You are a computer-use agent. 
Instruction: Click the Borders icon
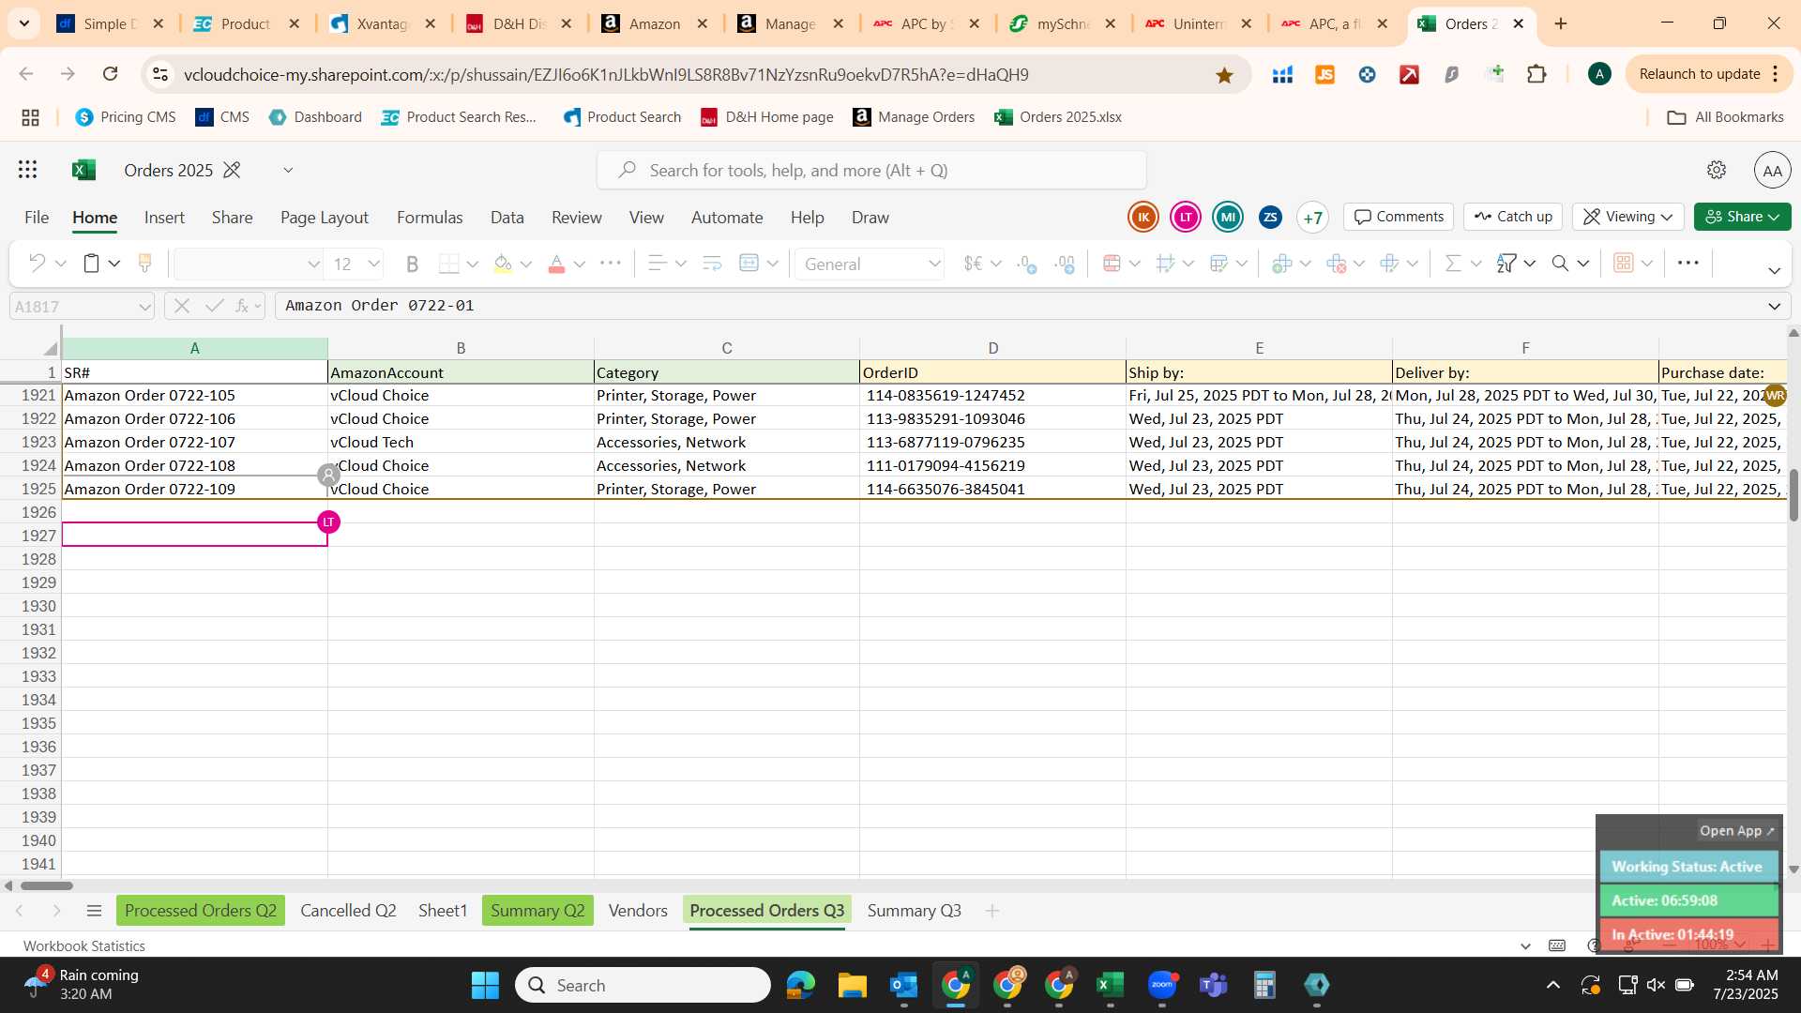[x=449, y=265]
